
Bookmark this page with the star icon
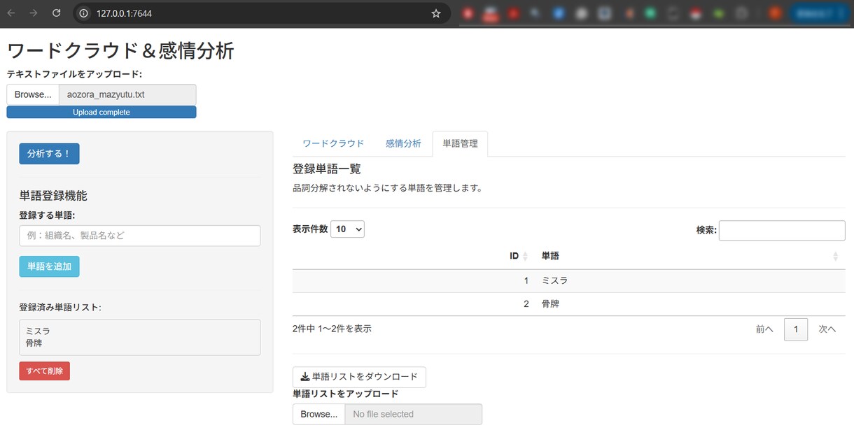click(x=436, y=13)
